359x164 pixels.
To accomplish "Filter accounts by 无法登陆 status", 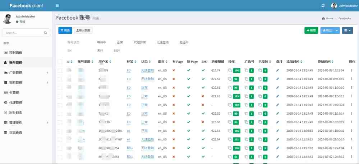I will pyautogui.click(x=163, y=42).
